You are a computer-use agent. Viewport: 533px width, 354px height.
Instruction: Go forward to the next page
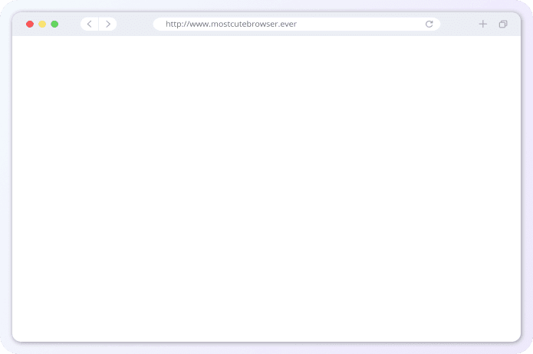(x=108, y=24)
